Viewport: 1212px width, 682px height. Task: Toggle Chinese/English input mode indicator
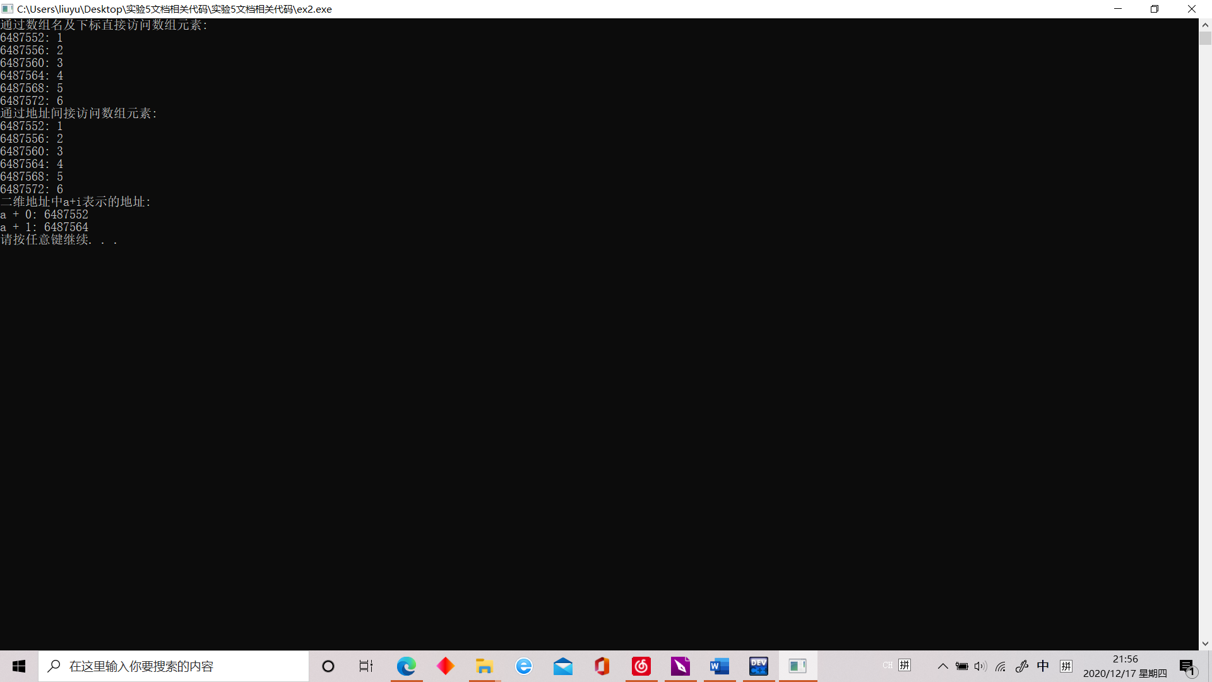(1043, 666)
